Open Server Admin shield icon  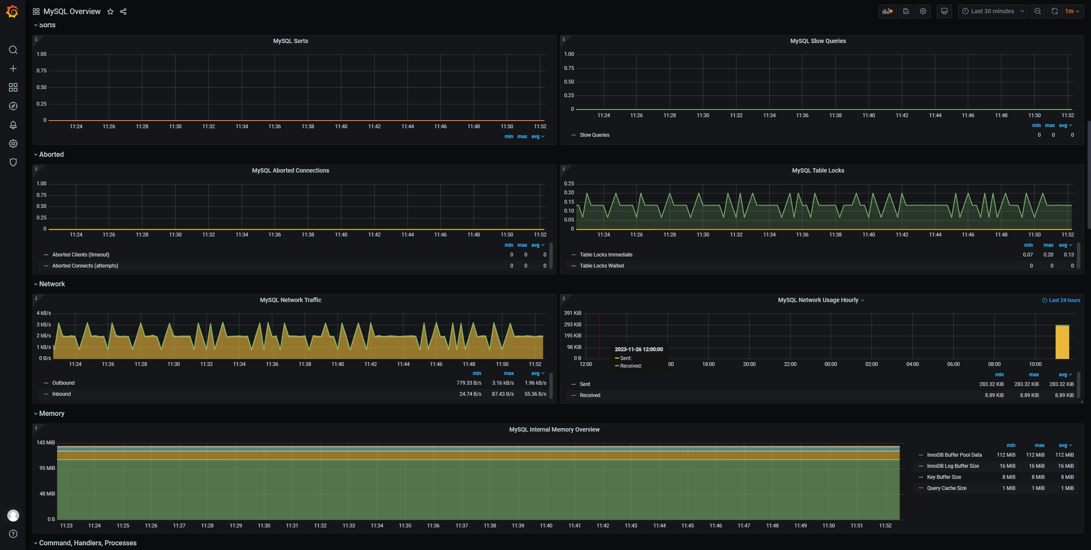click(13, 162)
